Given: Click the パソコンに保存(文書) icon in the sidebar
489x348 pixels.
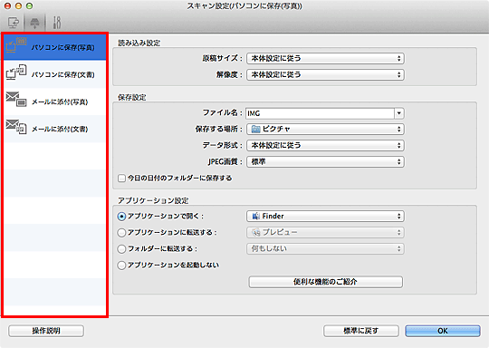Looking at the screenshot, I should (16, 72).
